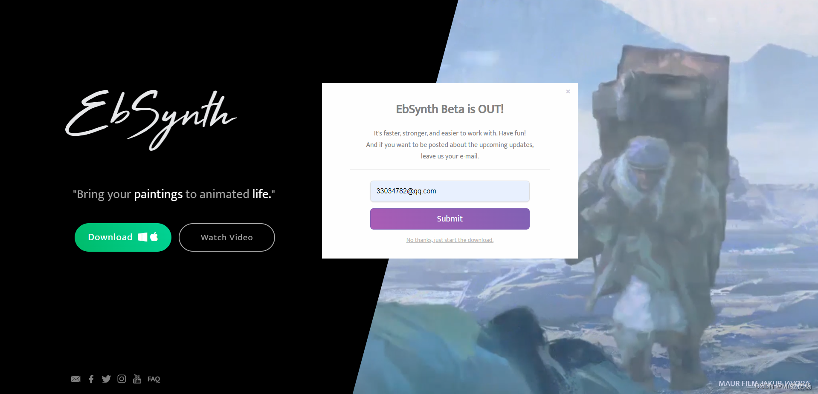Click the Watch Video button

(x=227, y=237)
